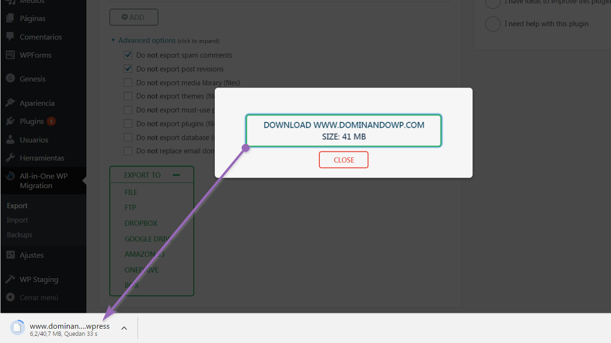Click the Apariencia paintbrush icon
The image size is (611, 343).
click(x=10, y=103)
